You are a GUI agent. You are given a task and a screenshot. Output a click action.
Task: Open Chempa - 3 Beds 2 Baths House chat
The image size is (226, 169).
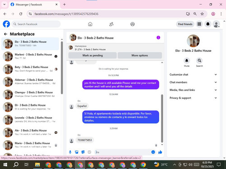(30, 94)
